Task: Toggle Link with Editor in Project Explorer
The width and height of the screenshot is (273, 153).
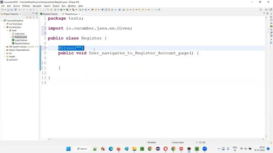Action: [30, 17]
